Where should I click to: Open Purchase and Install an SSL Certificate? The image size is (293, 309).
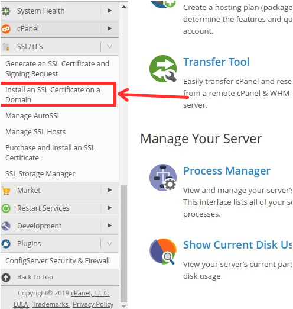coord(50,153)
